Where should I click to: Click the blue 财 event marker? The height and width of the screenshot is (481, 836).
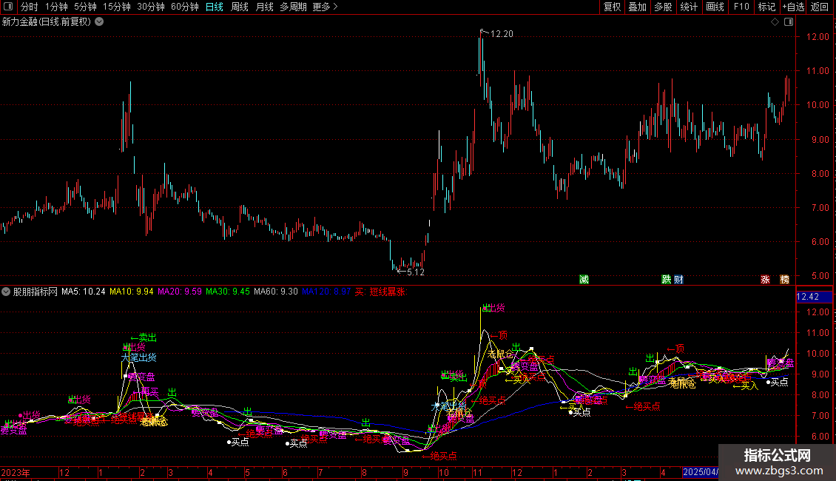678,280
